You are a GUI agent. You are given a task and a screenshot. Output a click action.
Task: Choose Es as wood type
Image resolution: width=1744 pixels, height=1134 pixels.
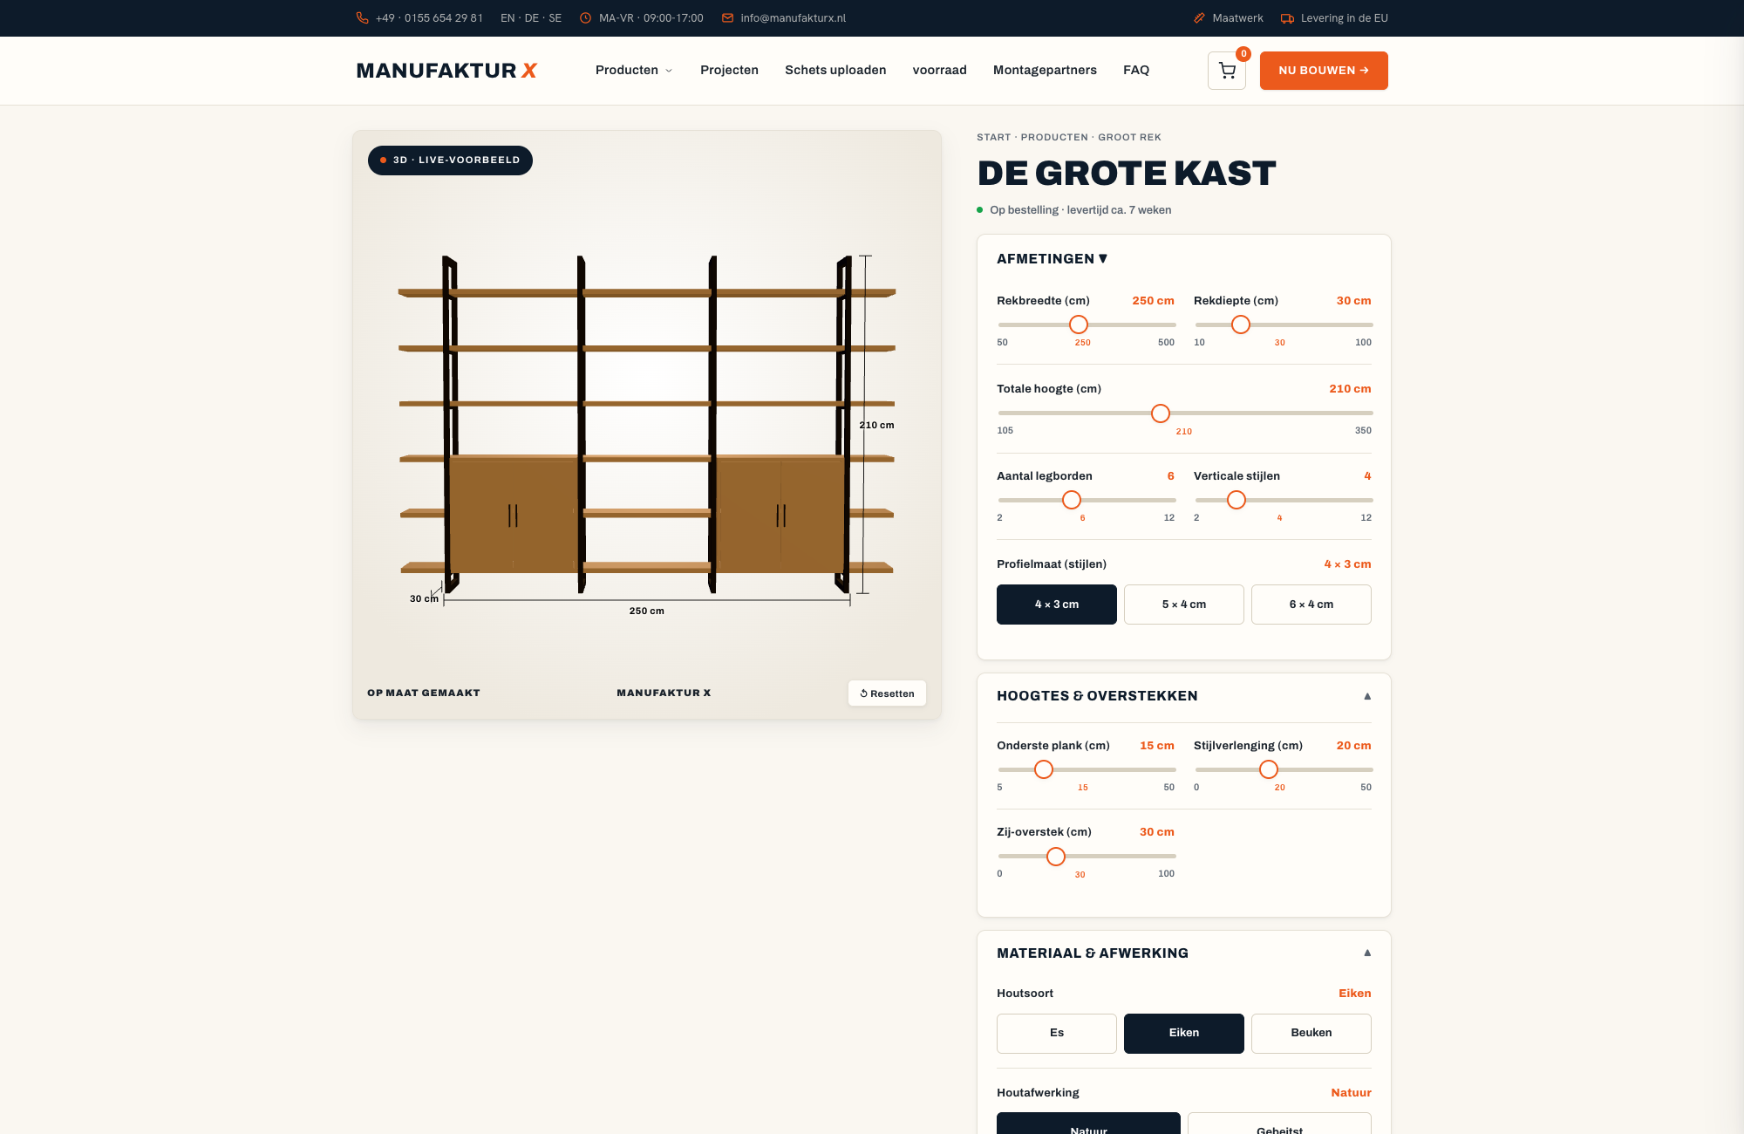(x=1057, y=1033)
